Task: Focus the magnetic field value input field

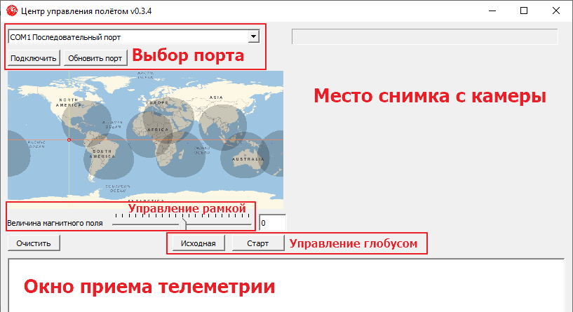Action: [272, 223]
